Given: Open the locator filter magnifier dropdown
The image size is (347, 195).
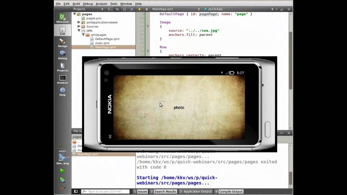Looking at the screenshot, I should [84, 191].
